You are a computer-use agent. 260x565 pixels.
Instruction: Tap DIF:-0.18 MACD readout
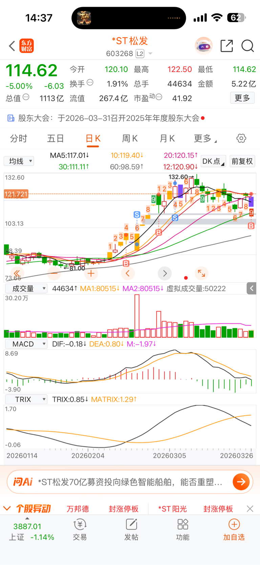coord(69,344)
